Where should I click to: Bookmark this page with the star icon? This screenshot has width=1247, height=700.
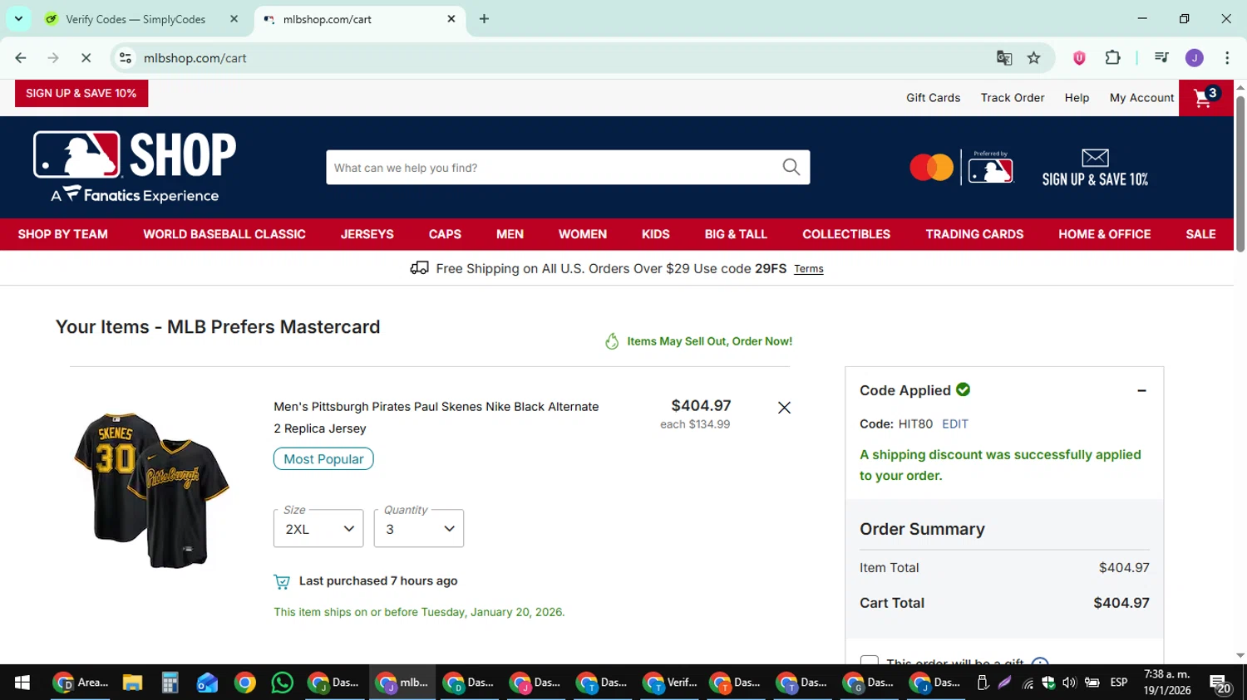tap(1033, 58)
